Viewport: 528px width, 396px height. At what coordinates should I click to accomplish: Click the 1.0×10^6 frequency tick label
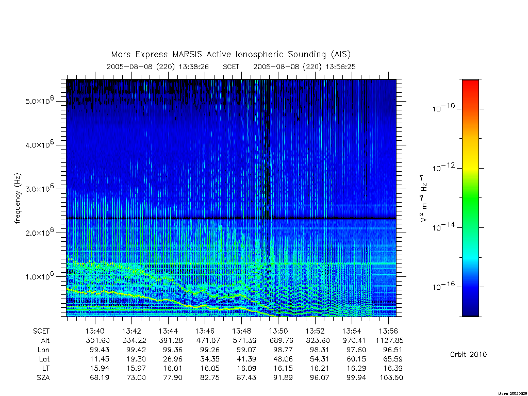[x=39, y=275]
